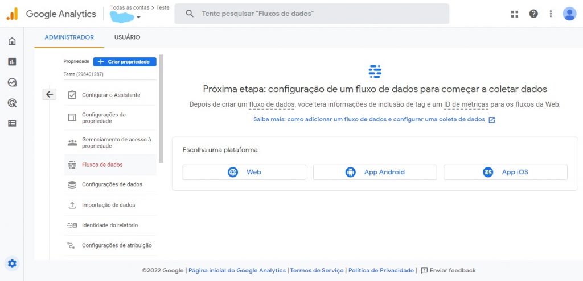Open Configurações da propriedade menu item
The image size is (583, 281).
[110, 118]
